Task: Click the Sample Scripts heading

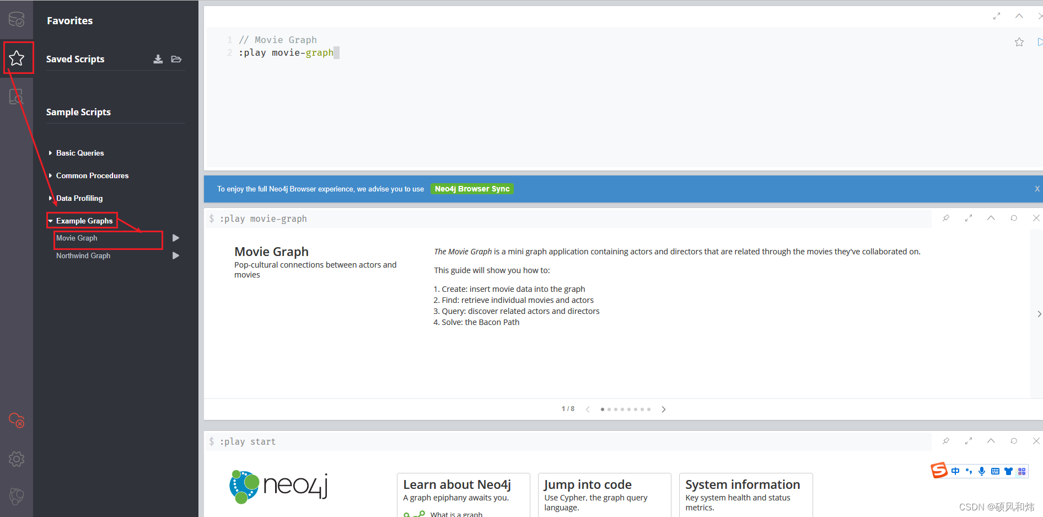Action: [78, 112]
